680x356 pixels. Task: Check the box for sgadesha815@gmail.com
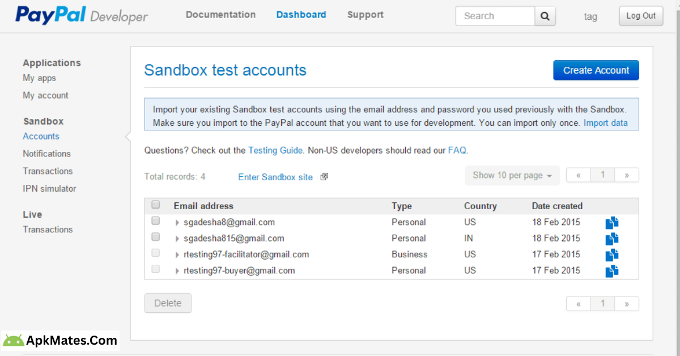tap(156, 237)
